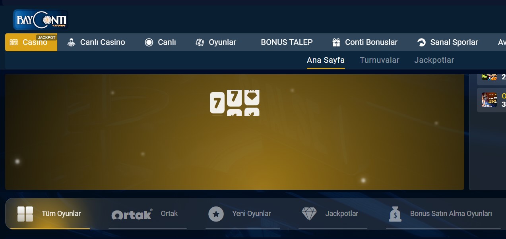Image resolution: width=506 pixels, height=239 pixels.
Task: Select the Tüm Oyunlar grid icon
Action: coord(25,214)
